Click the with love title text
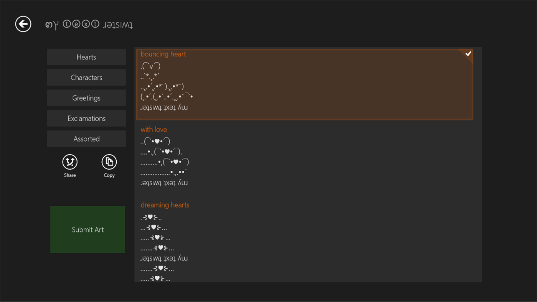 point(154,129)
